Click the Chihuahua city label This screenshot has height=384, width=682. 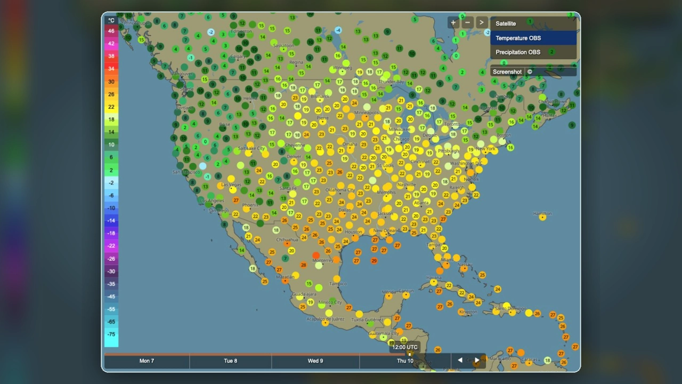pyautogui.click(x=287, y=240)
